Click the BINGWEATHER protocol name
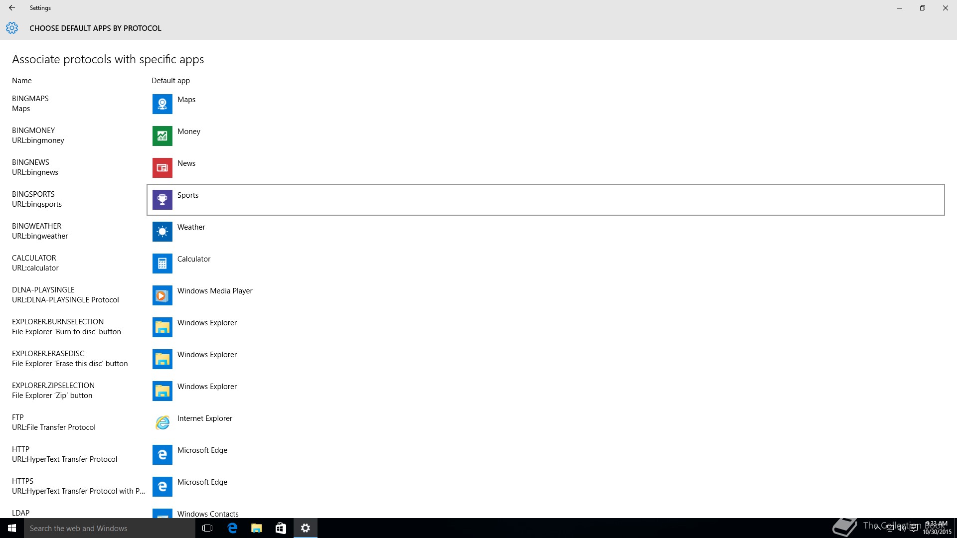The width and height of the screenshot is (957, 538). click(37, 226)
